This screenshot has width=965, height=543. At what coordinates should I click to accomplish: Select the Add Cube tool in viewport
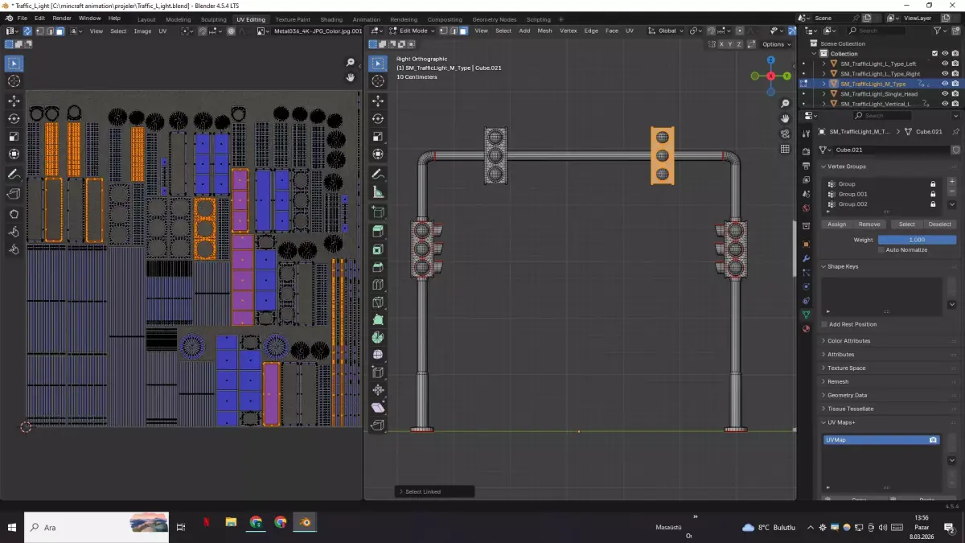[x=378, y=212]
